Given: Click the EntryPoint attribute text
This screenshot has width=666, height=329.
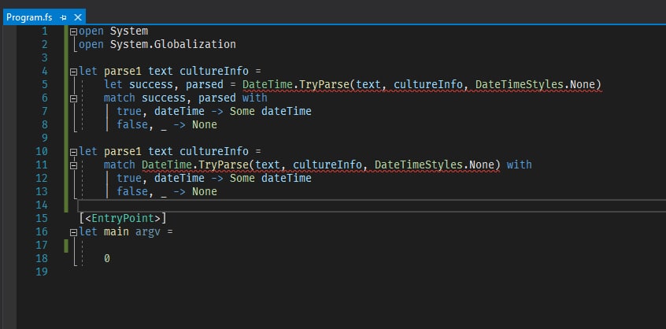Looking at the screenshot, I should 123,218.
